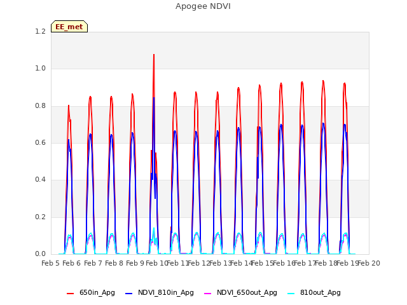Click the EE_met annotation label
The height and width of the screenshot is (305, 407).
tap(69, 27)
